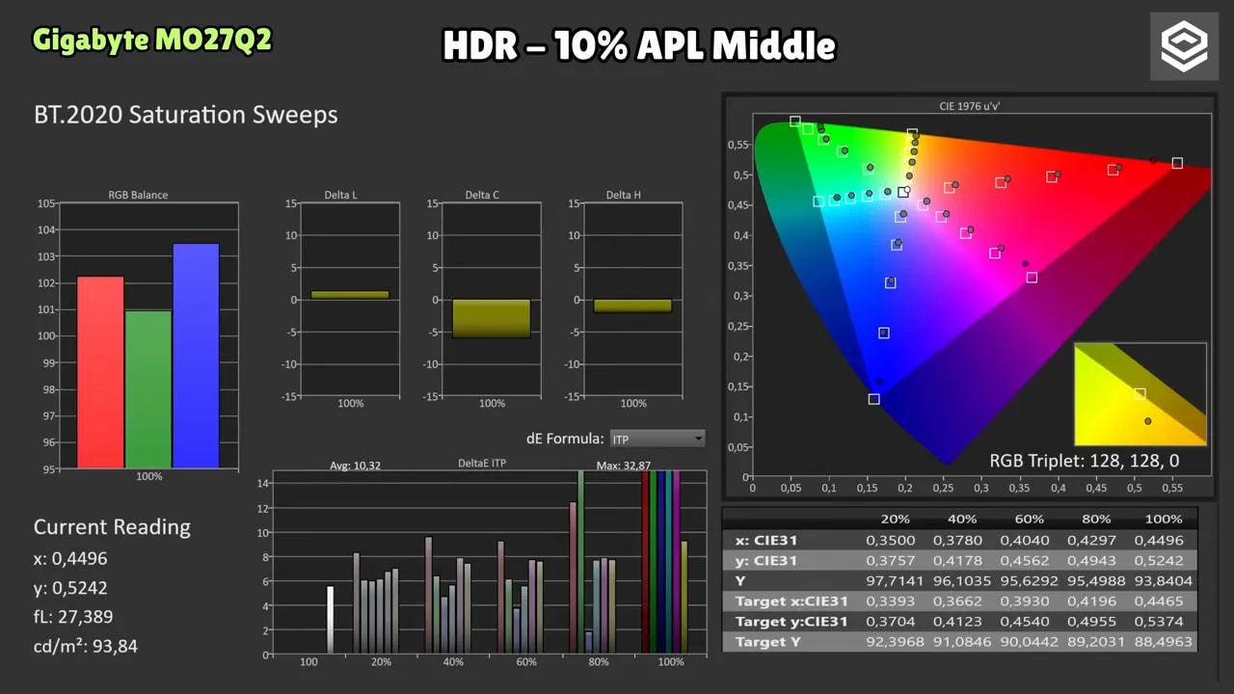Screen dimensions: 1234x694
Task: Click the "Target y:CIE31" row label
Action: click(791, 621)
